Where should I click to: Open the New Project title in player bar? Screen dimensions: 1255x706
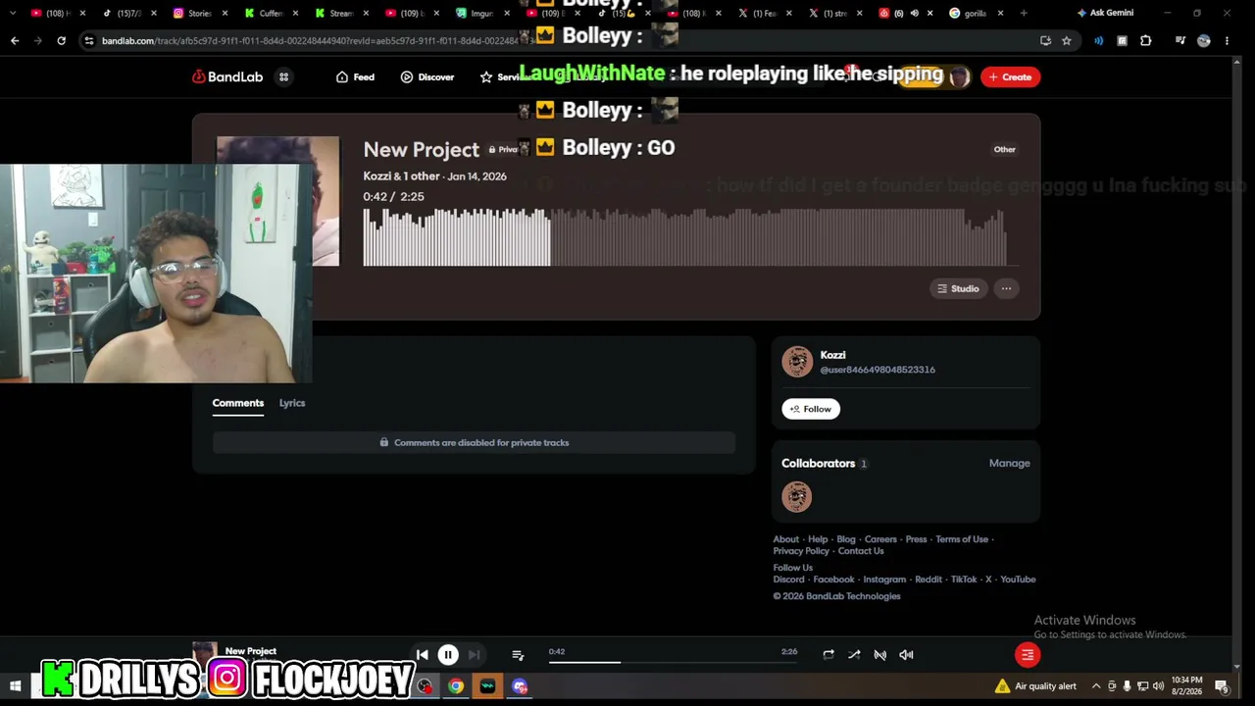[x=251, y=651]
